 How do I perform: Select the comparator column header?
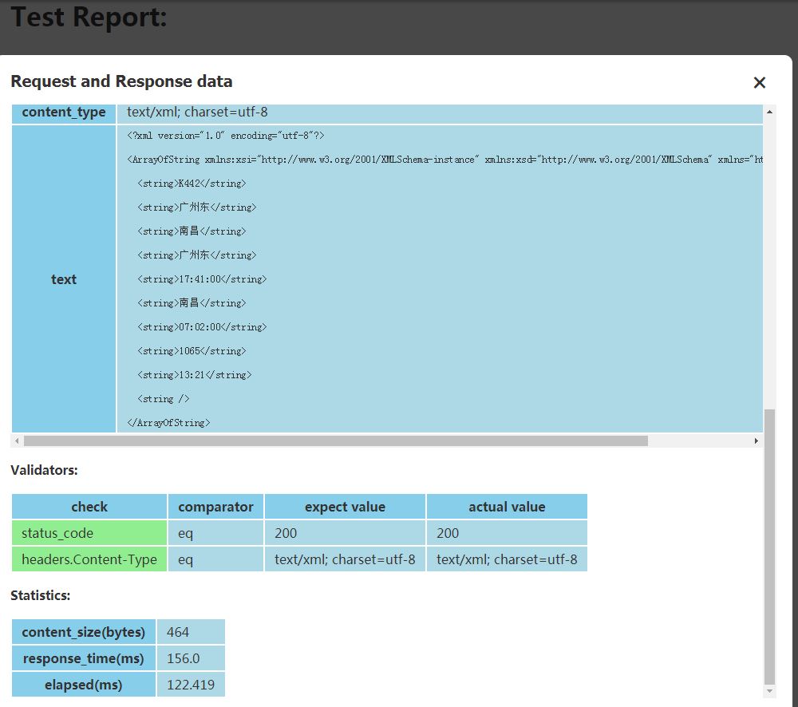(214, 506)
